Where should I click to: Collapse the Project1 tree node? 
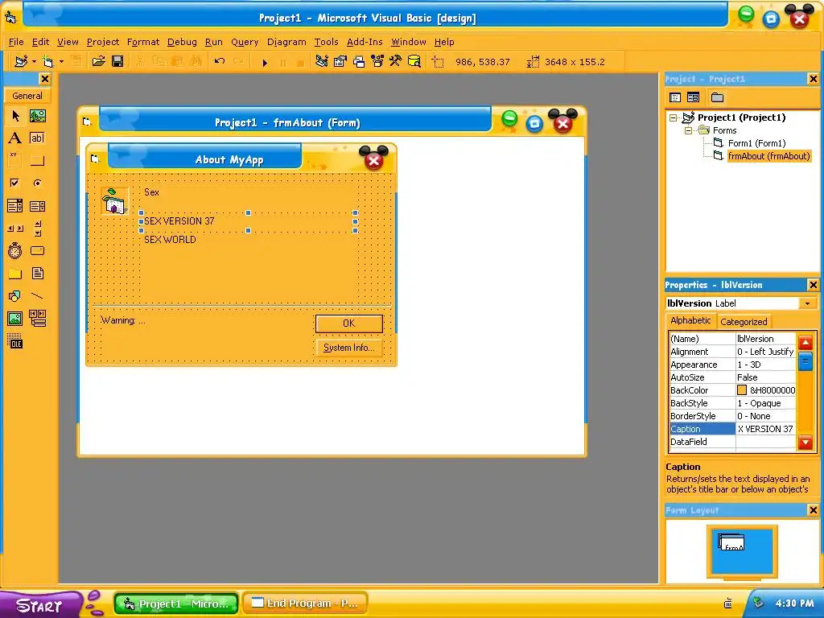(674, 117)
